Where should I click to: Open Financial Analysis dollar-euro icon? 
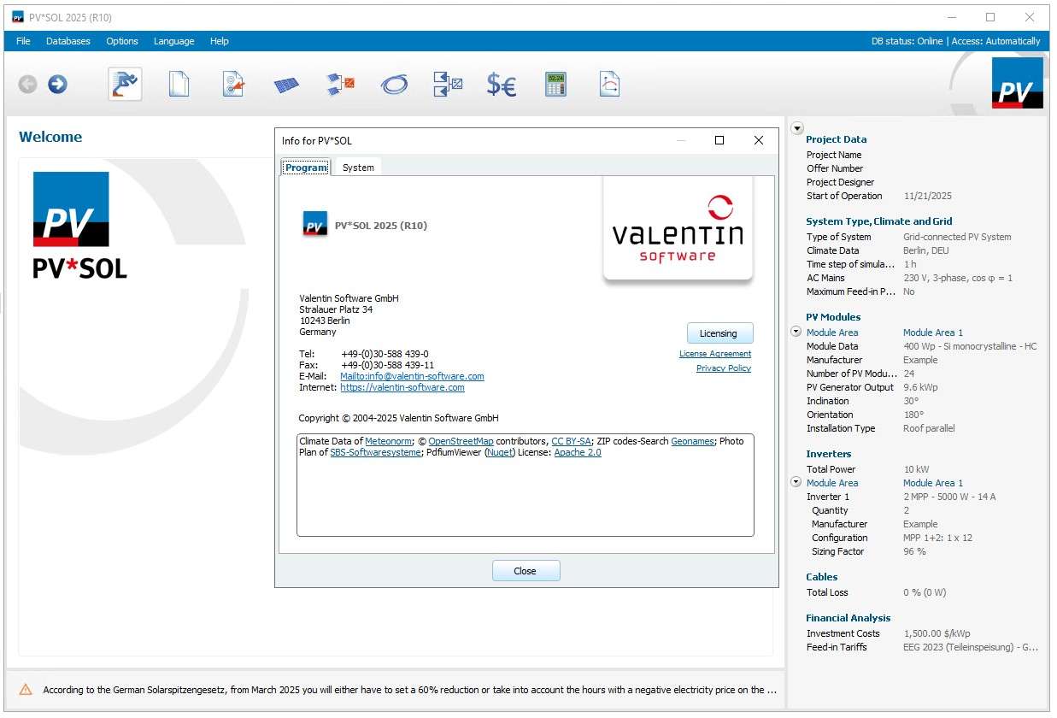(x=501, y=85)
